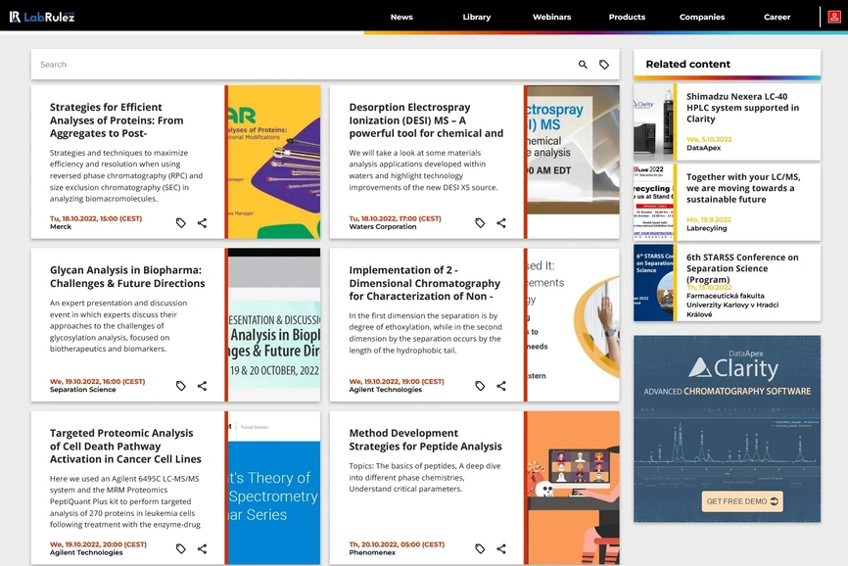Screen dimensions: 848x566
Task: Open the News menu
Action: point(401,17)
